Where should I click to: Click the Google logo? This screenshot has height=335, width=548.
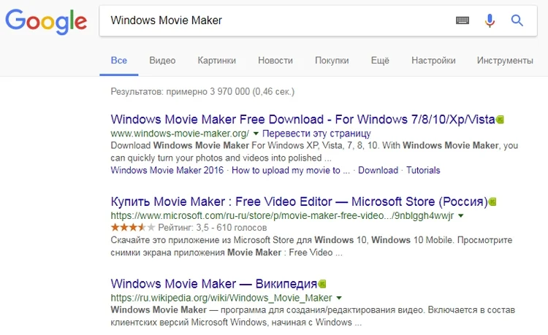(46, 22)
